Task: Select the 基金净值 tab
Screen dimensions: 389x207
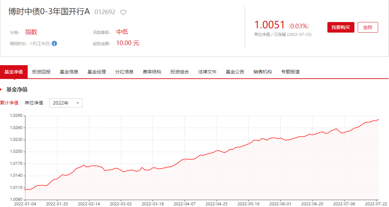Action: pos(14,72)
